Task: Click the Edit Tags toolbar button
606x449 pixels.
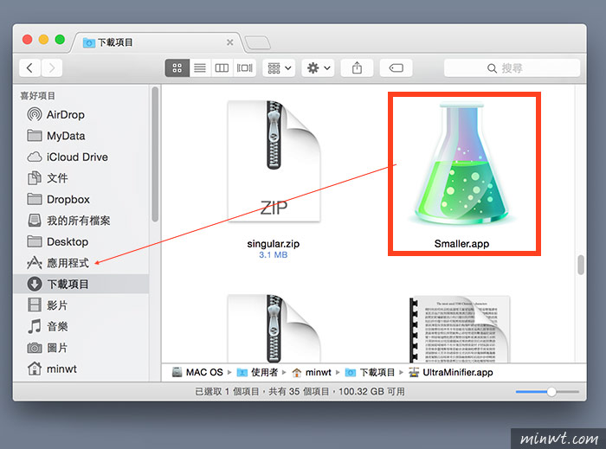Action: (396, 68)
